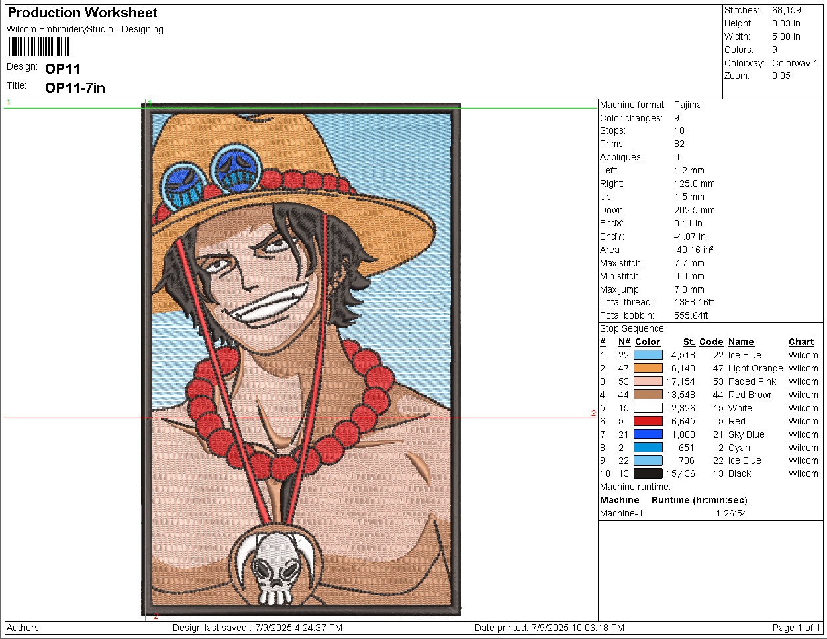Click the down extent '202.5 mm'
The height and width of the screenshot is (639, 827).
click(x=695, y=210)
